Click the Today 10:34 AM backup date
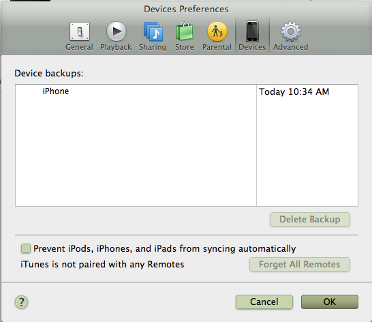372x322 pixels. point(294,91)
